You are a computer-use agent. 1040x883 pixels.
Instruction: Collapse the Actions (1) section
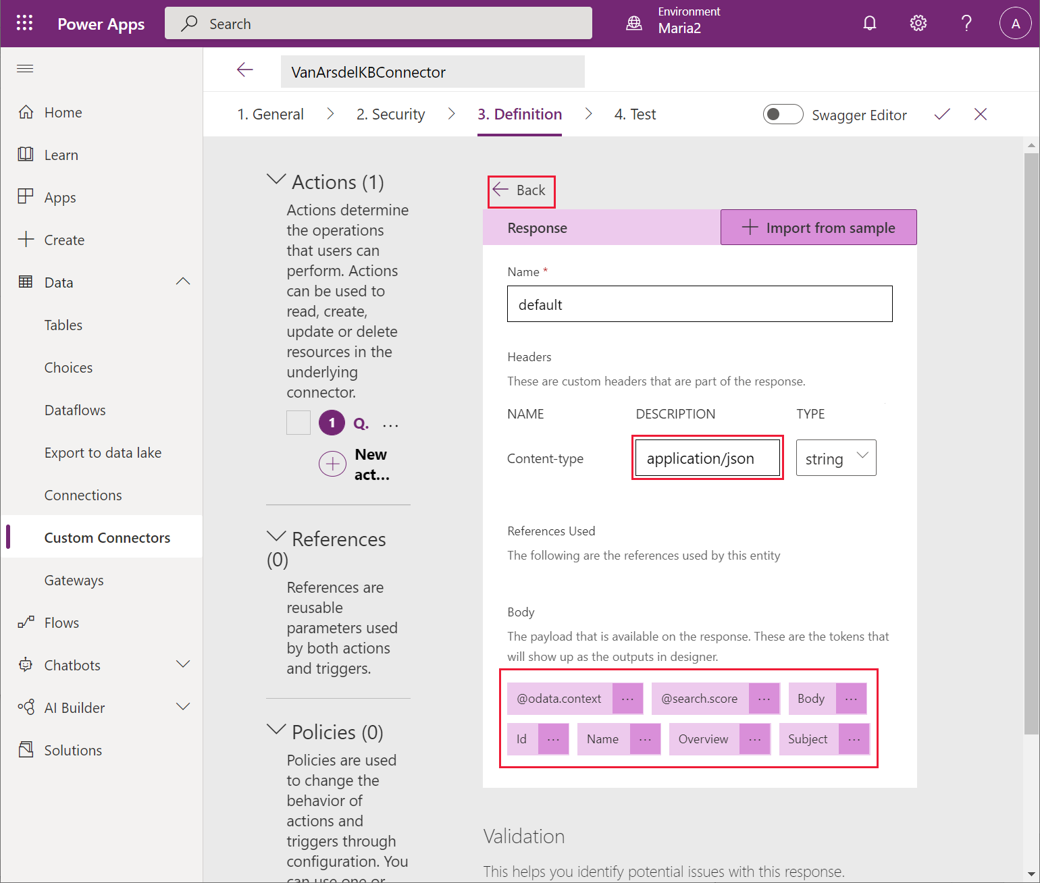(x=276, y=180)
